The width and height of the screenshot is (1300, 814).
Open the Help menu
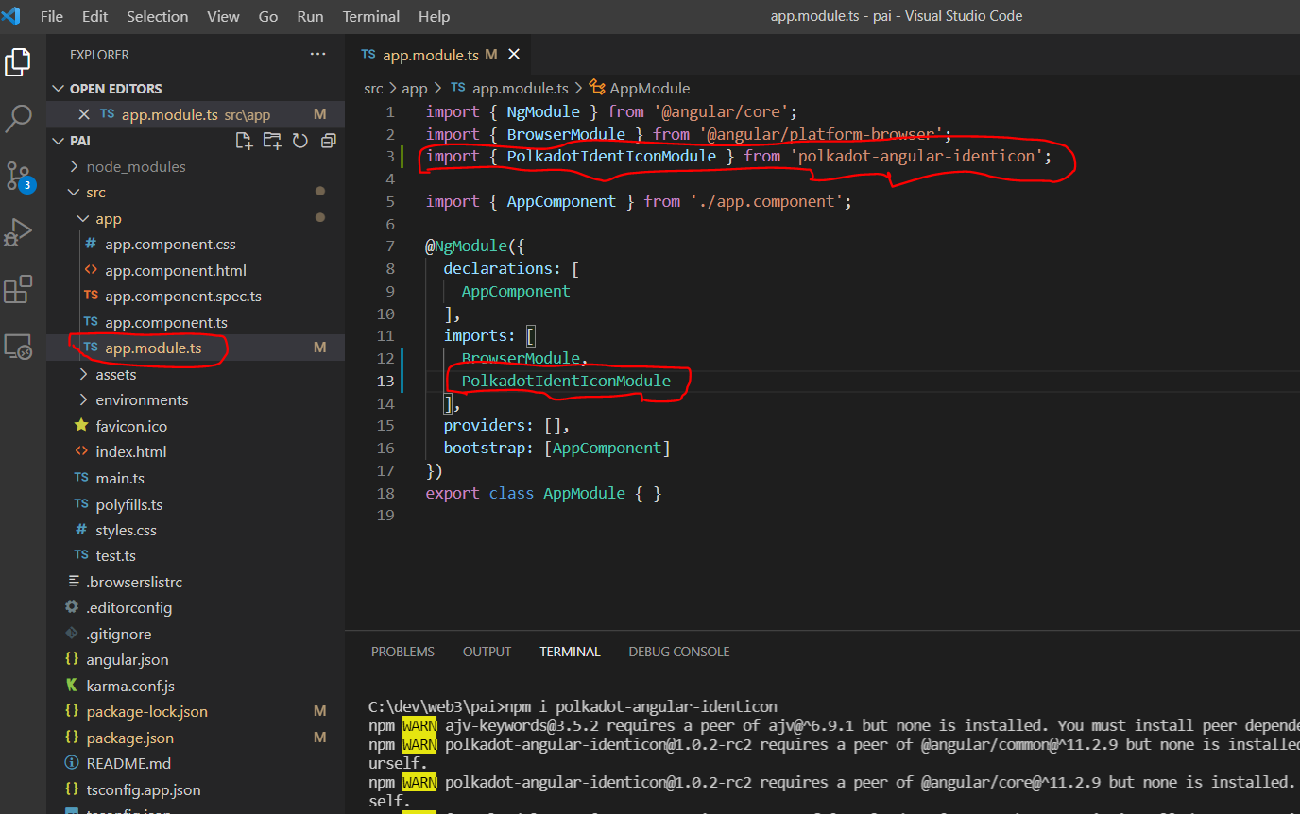(434, 16)
